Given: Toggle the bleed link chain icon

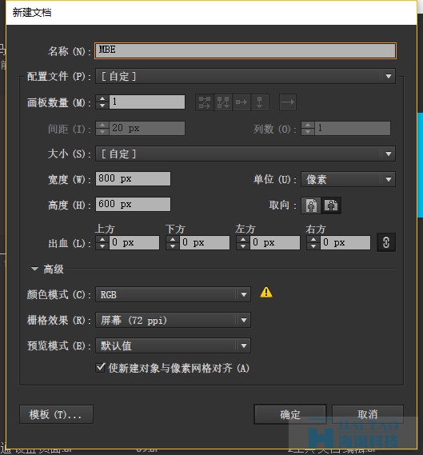Looking at the screenshot, I should point(386,242).
